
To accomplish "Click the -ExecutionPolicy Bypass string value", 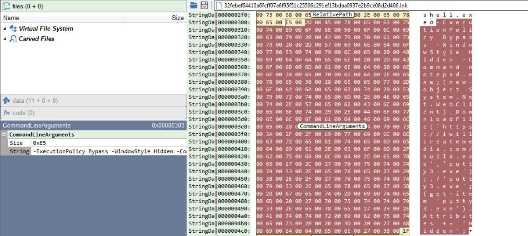I will pyautogui.click(x=109, y=151).
